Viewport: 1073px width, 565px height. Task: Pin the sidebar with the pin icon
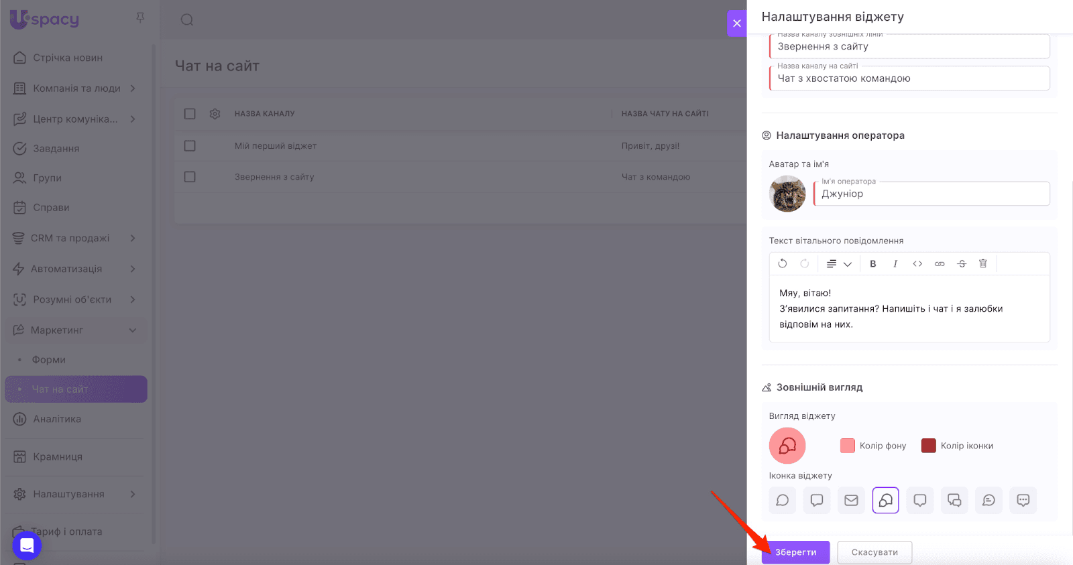pyautogui.click(x=140, y=17)
